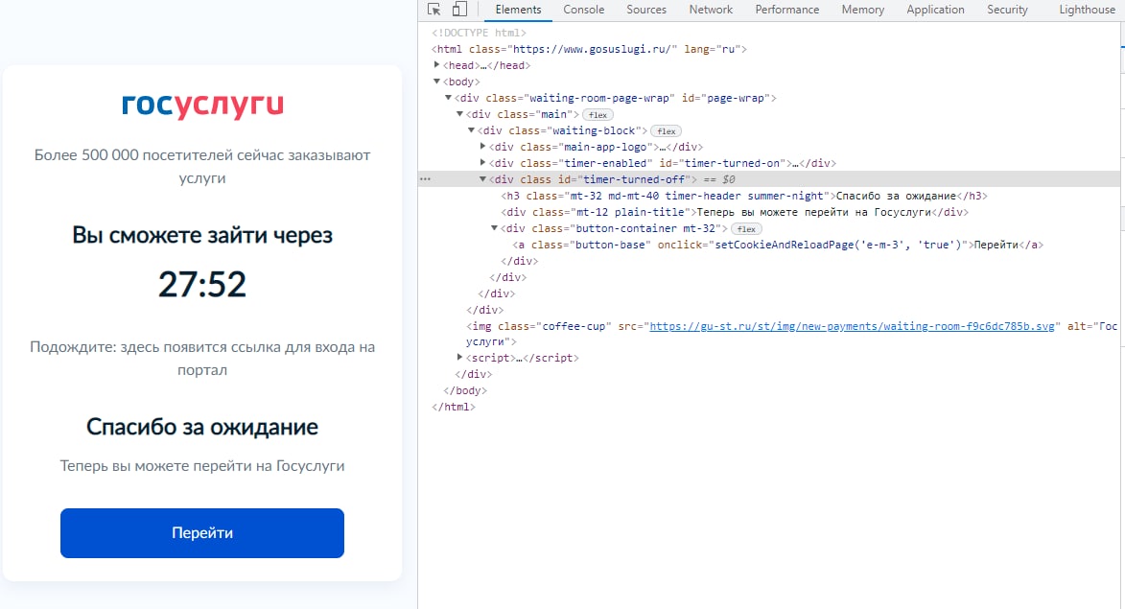Expand the main-app-logo div node
The height and width of the screenshot is (609, 1125).
[x=482, y=147]
